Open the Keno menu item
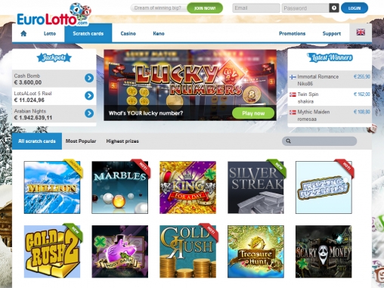This screenshot has width=384, height=288. [x=159, y=33]
